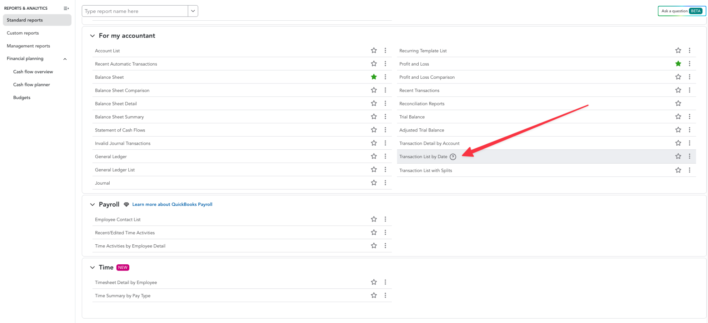
Task: Go to Custom reports
Action: tap(23, 33)
